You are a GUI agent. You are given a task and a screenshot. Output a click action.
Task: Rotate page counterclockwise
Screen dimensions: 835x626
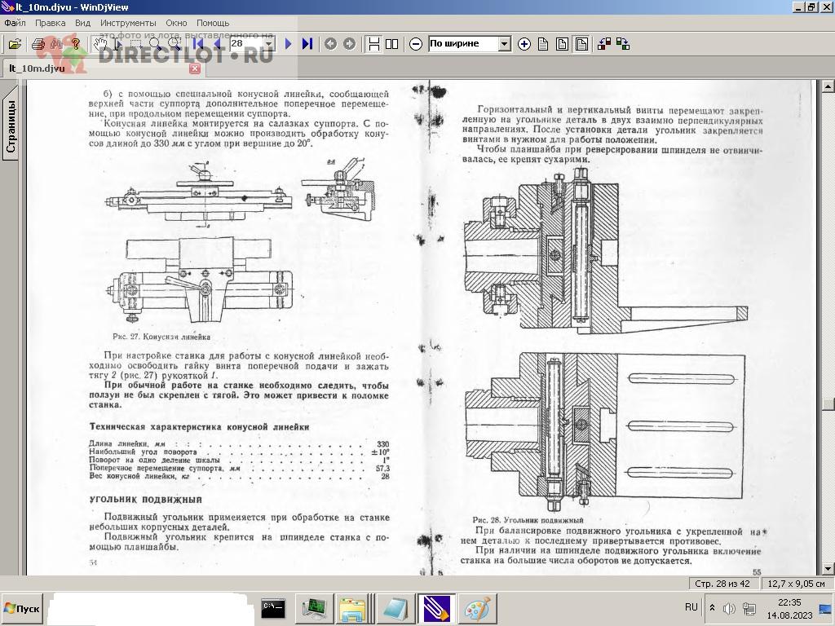pos(604,44)
